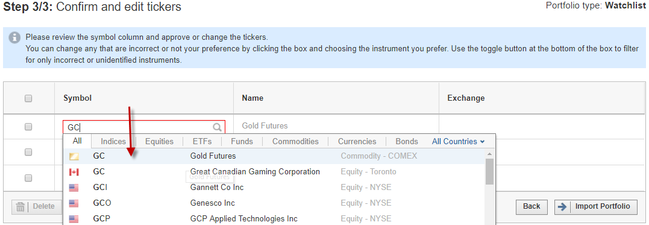The image size is (649, 225).
Task: Click the US flag icon next to GCO
Action: pos(74,203)
